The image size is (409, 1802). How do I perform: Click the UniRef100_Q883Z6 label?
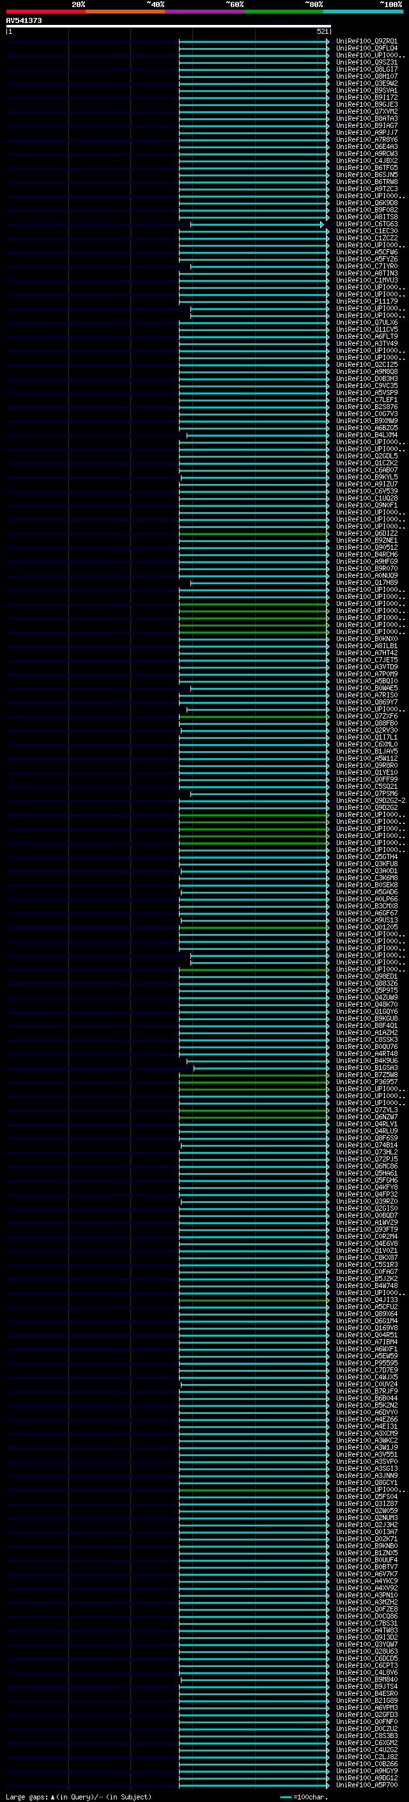[366, 983]
